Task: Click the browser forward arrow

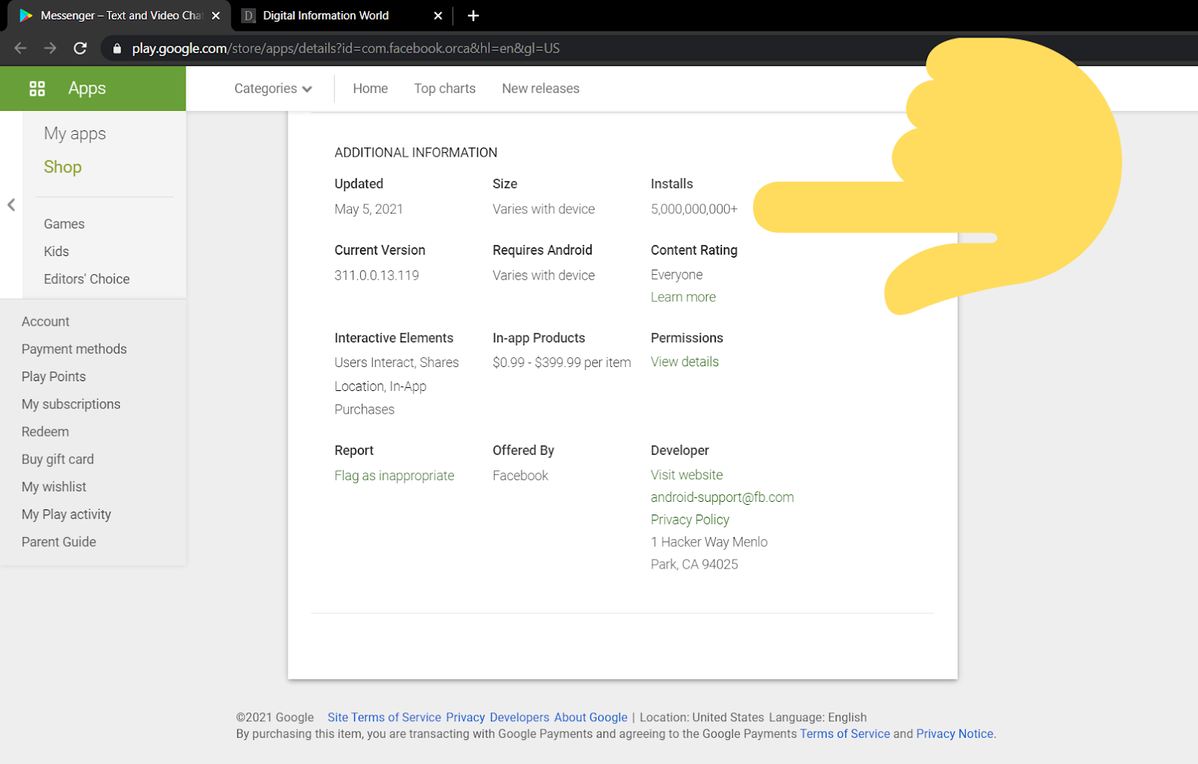Action: pos(49,47)
